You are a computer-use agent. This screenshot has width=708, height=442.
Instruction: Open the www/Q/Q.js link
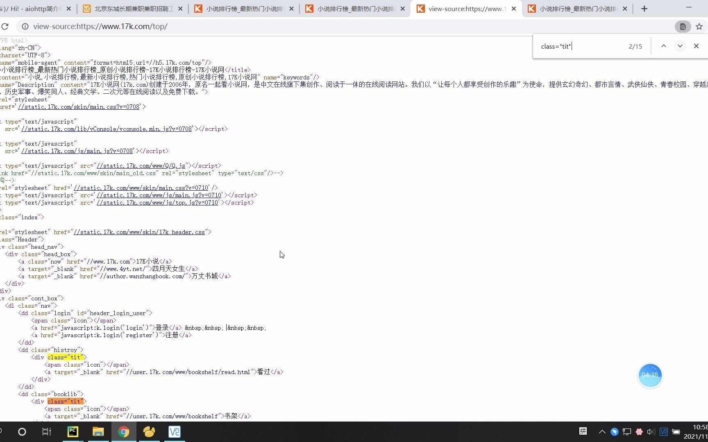(141, 166)
